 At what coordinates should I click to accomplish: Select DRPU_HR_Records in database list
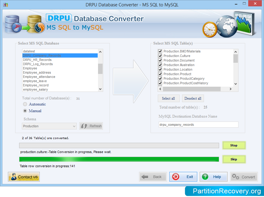point(37,60)
